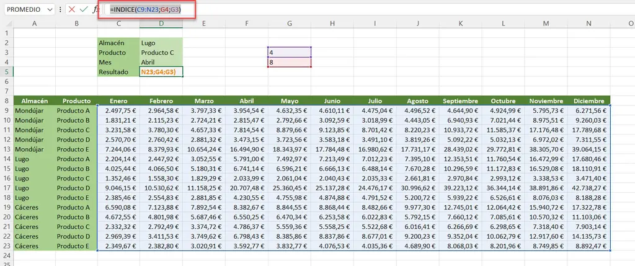
Task: Click the Septiembre column header cell
Action: click(461, 101)
